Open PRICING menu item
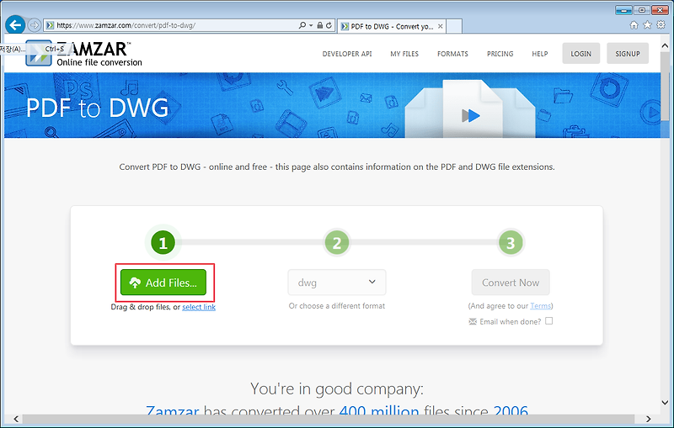This screenshot has height=428, width=674. pyautogui.click(x=500, y=54)
